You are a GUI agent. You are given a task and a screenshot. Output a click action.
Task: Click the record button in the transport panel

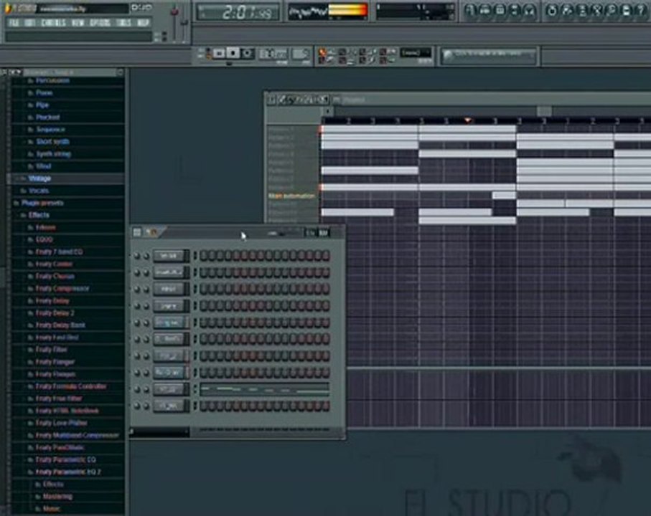pos(248,53)
